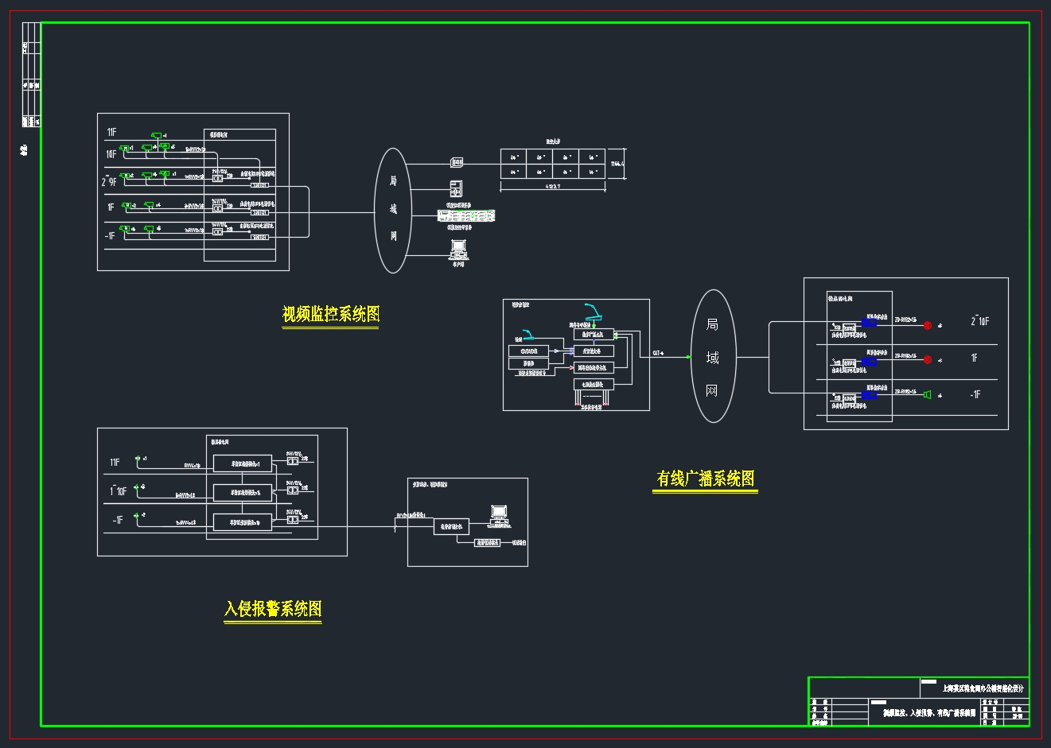
Task: Click the 视频监控系统图 yellow title
Action: tap(331, 314)
